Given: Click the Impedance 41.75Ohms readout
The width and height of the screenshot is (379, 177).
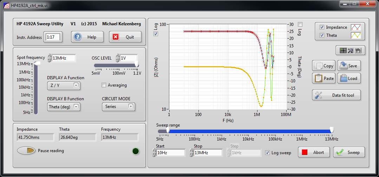Looking at the screenshot, I should [x=35, y=137].
